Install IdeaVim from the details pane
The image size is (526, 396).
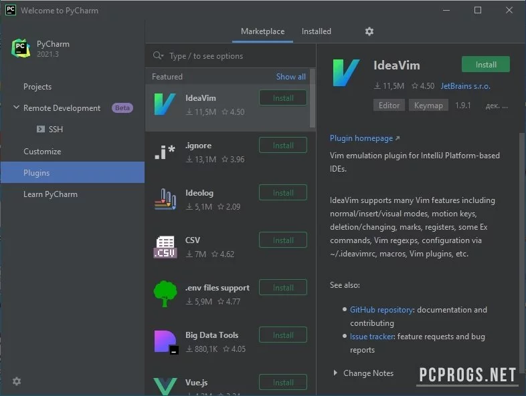point(486,65)
